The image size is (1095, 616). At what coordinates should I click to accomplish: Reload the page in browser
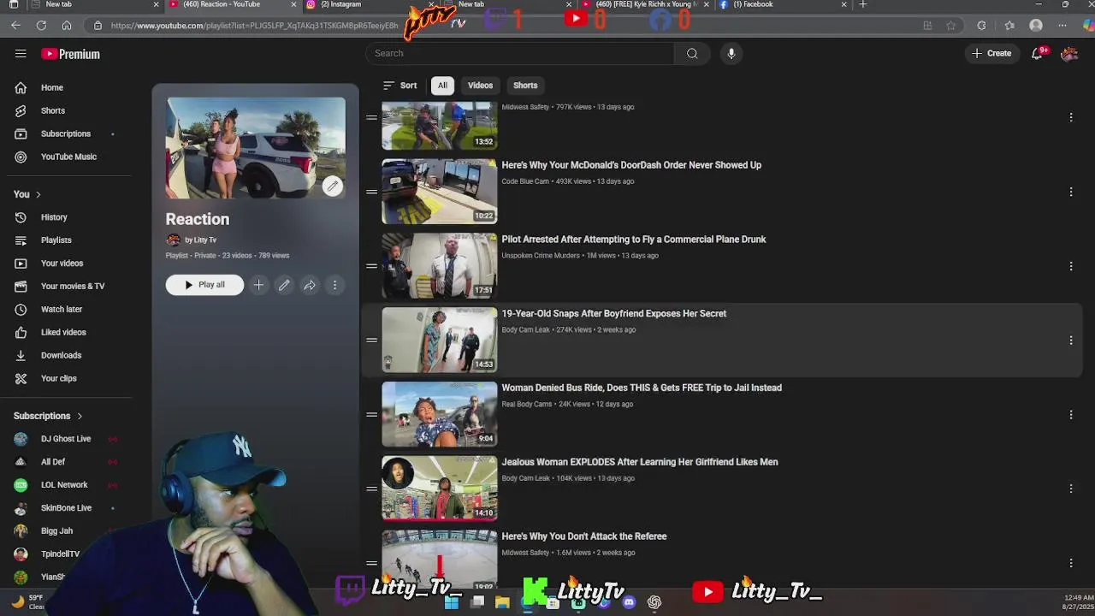coord(41,26)
